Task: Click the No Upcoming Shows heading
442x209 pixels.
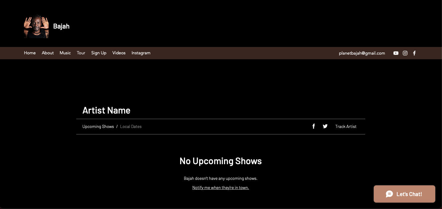Action: [221, 161]
